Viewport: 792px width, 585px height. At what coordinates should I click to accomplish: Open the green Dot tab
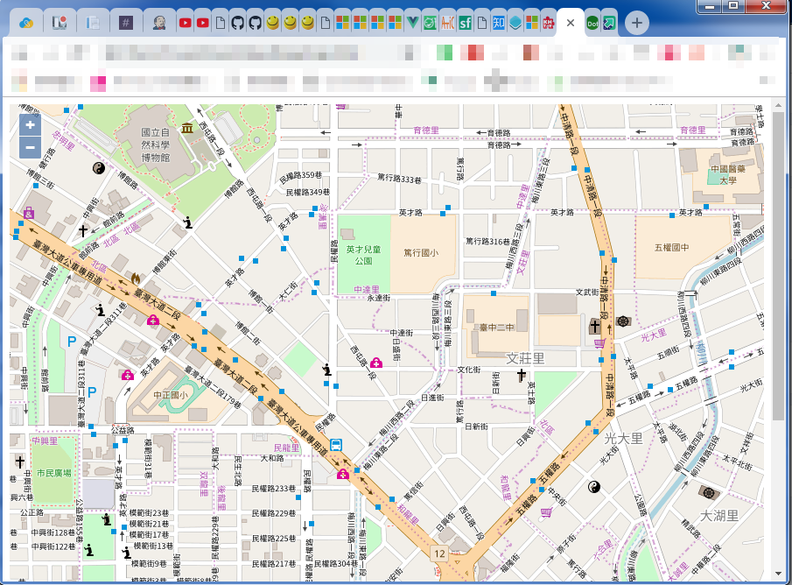[592, 23]
